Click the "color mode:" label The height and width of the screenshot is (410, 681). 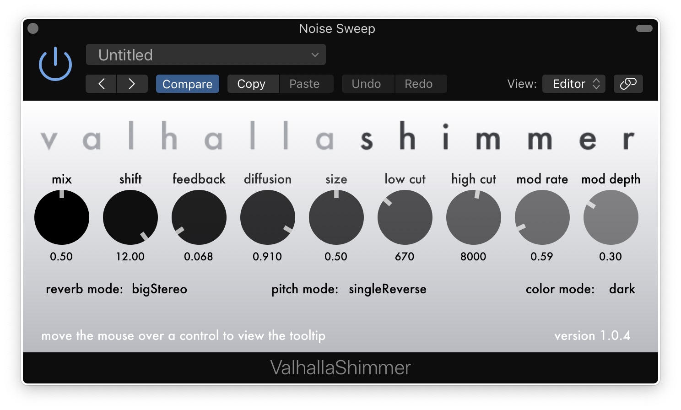coord(560,289)
